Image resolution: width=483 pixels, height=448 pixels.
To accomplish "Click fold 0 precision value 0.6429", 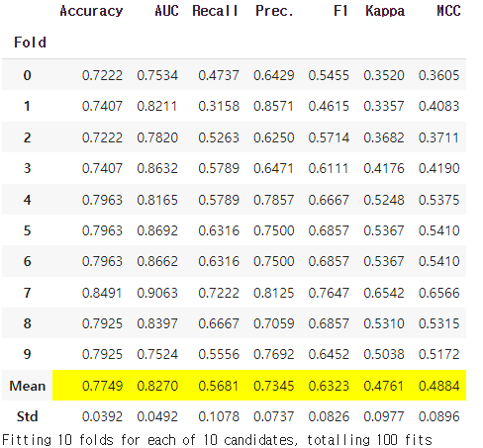I will pos(274,75).
